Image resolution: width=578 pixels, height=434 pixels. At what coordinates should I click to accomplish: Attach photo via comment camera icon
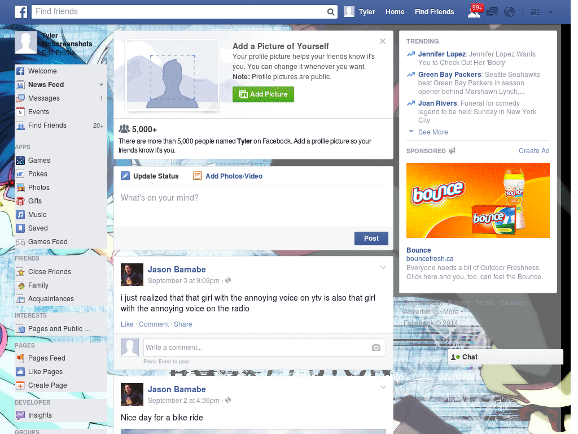tap(376, 348)
